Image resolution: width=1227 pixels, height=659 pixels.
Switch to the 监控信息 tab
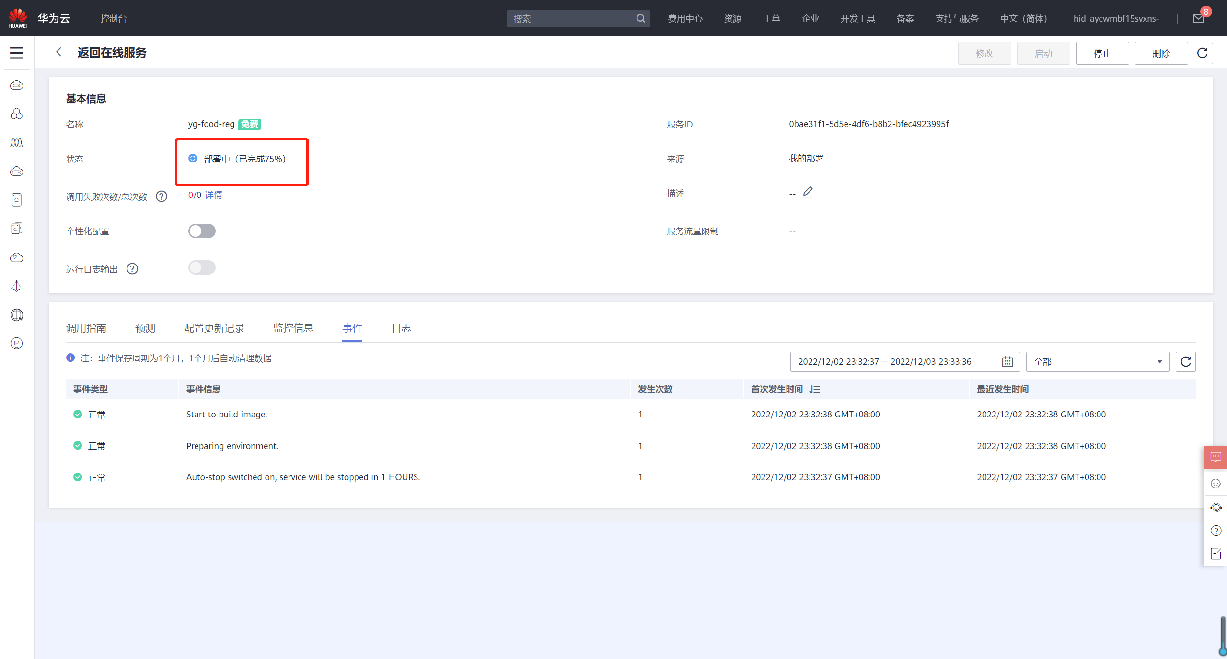point(293,328)
